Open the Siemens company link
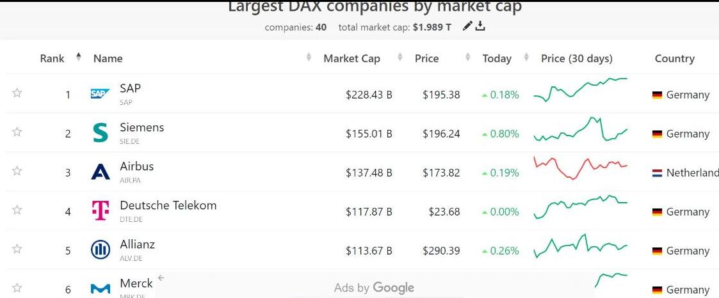Viewport: 719px width, 298px height. (x=141, y=128)
